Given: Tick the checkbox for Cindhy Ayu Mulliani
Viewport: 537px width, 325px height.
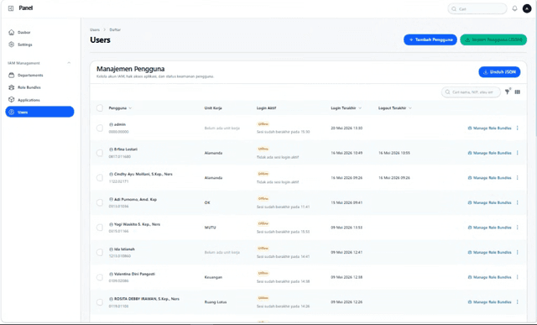Looking at the screenshot, I should 100,177.
